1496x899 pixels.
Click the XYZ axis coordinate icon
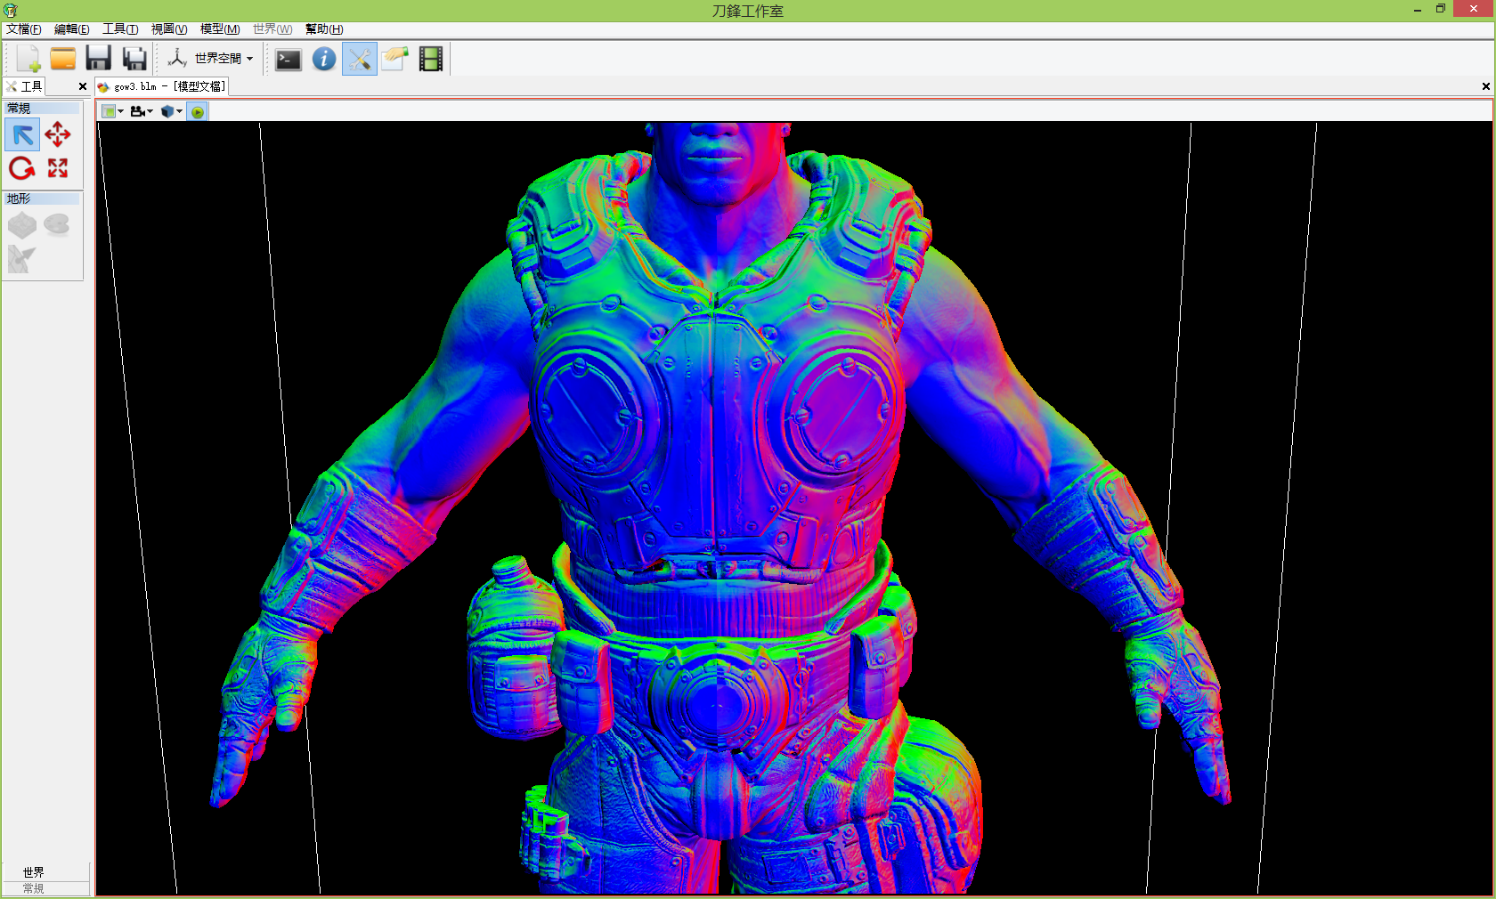177,59
